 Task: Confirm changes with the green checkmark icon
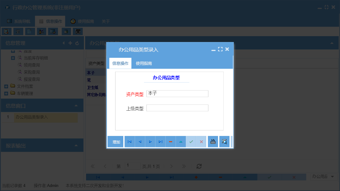tap(191, 141)
